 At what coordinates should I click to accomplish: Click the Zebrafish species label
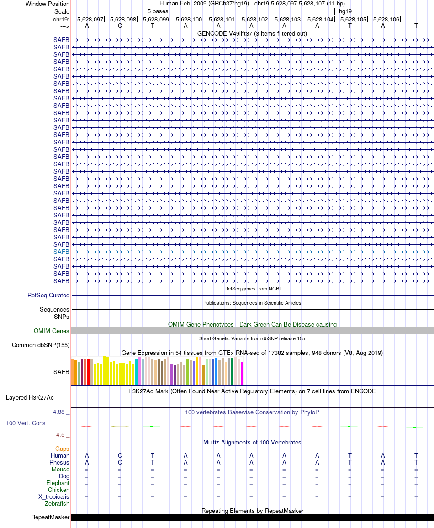click(57, 504)
